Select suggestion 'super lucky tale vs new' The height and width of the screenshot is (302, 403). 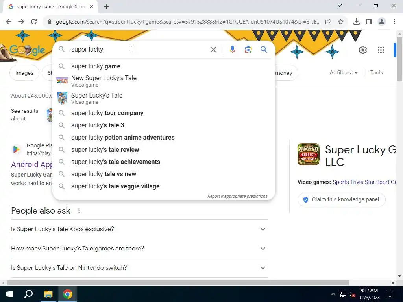tap(164, 174)
